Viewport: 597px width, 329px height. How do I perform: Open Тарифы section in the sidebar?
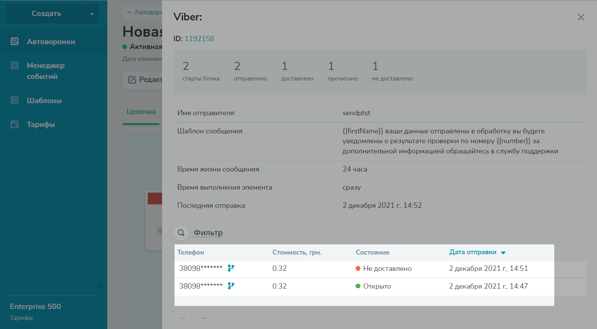point(40,125)
